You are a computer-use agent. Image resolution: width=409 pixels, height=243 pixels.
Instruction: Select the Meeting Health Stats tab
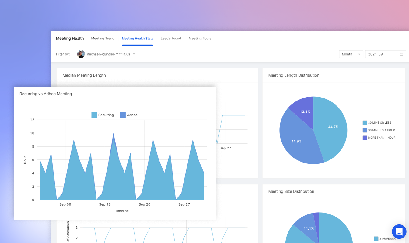[137, 39]
